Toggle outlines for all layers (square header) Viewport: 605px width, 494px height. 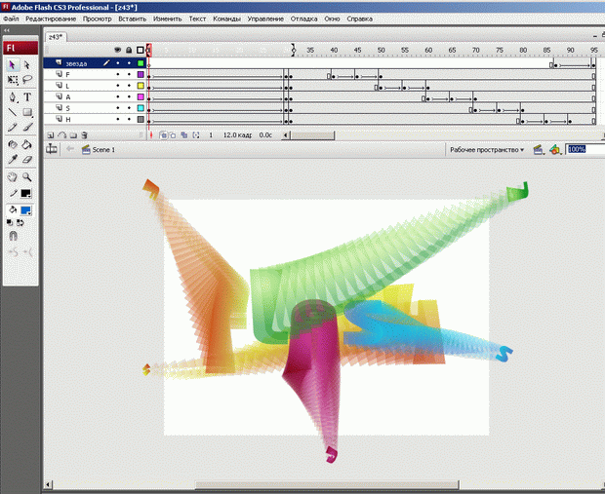coord(141,50)
